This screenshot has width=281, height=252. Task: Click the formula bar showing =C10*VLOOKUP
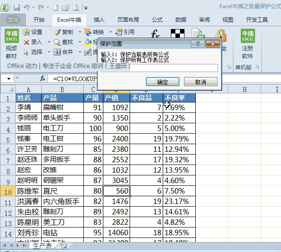[75, 79]
